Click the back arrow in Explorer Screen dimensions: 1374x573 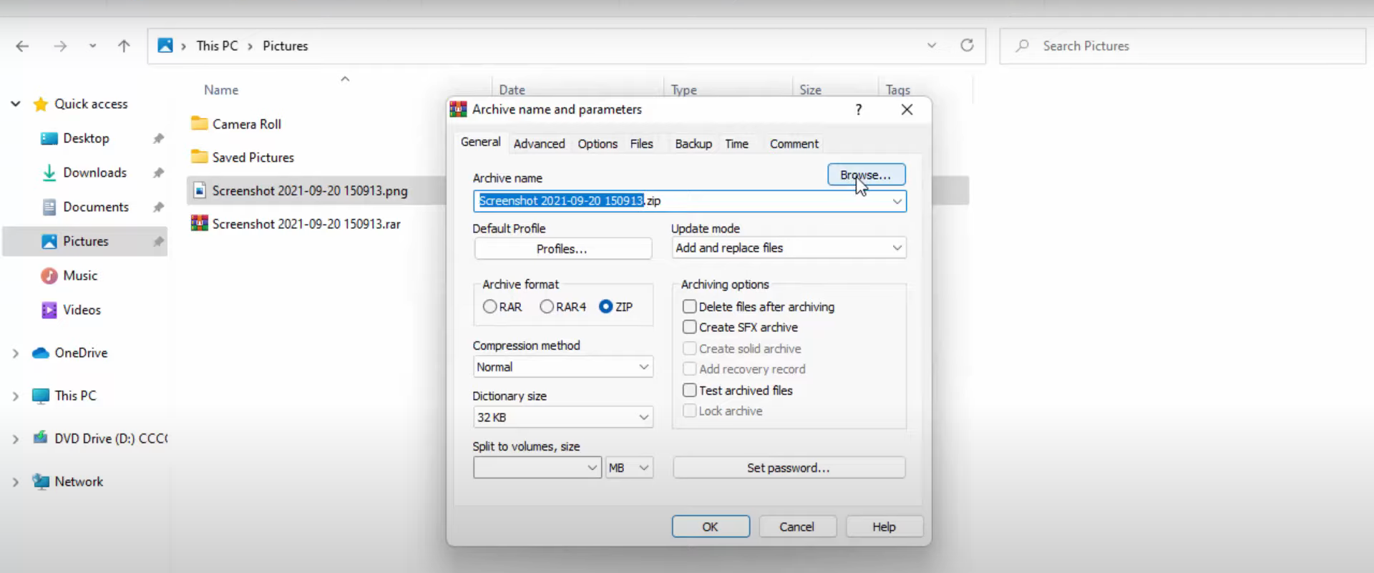[22, 46]
